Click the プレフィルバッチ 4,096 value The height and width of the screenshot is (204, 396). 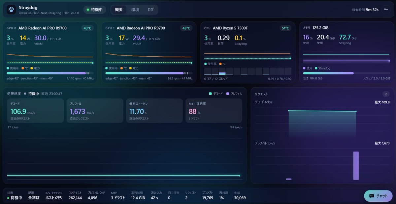(x=92, y=198)
